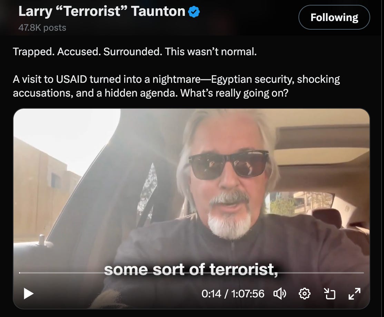Seek along the video progress bar
This screenshot has height=317, width=384.
point(191,273)
